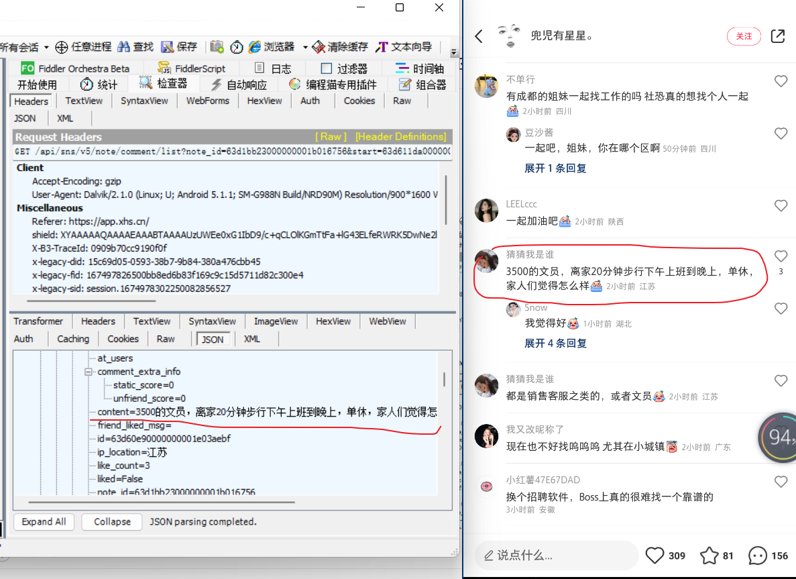Click the 关注 follow button
The width and height of the screenshot is (796, 579).
[x=744, y=37]
